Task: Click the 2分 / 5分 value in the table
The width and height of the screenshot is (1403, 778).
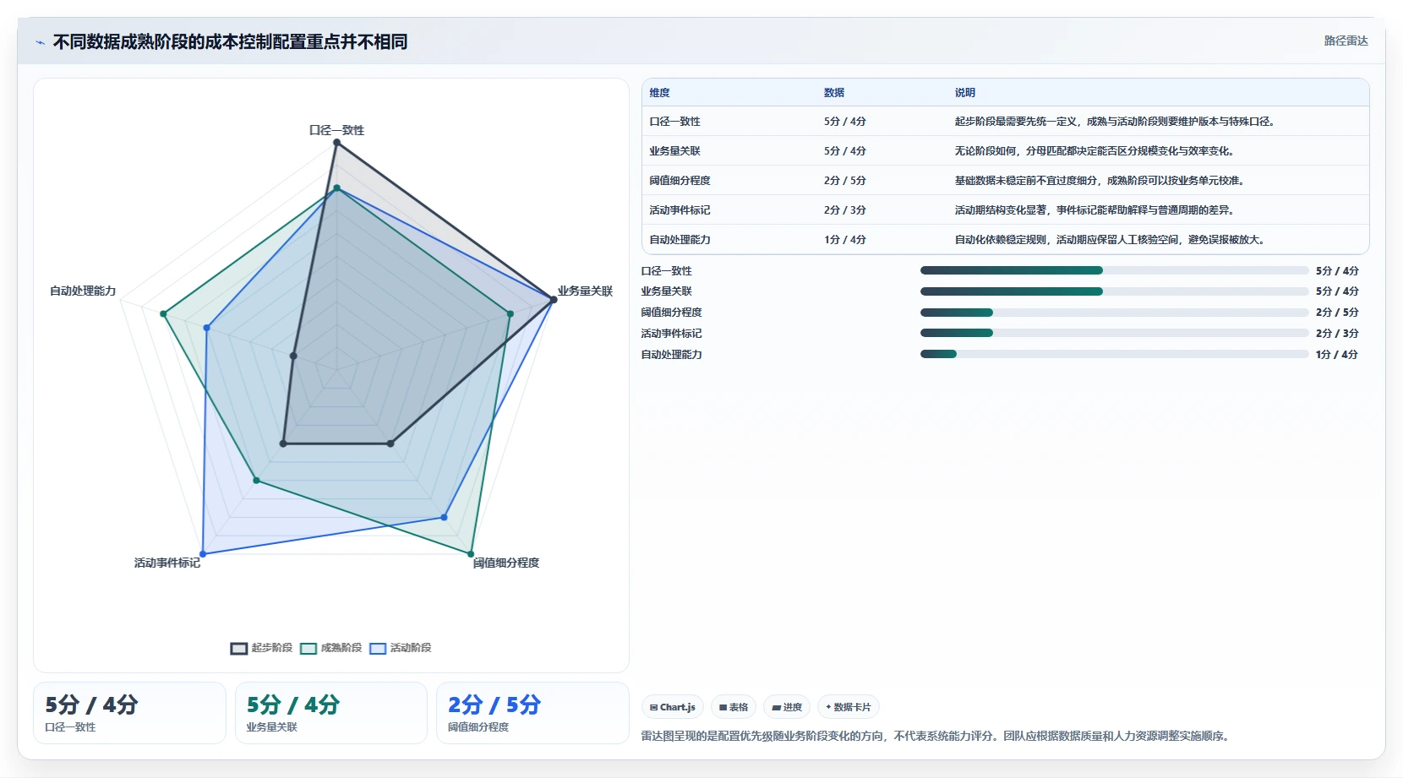Action: 845,181
